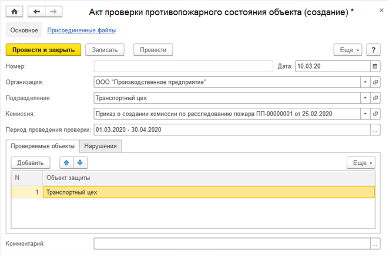
Task: Open the top Еще menu
Action: coord(348,50)
